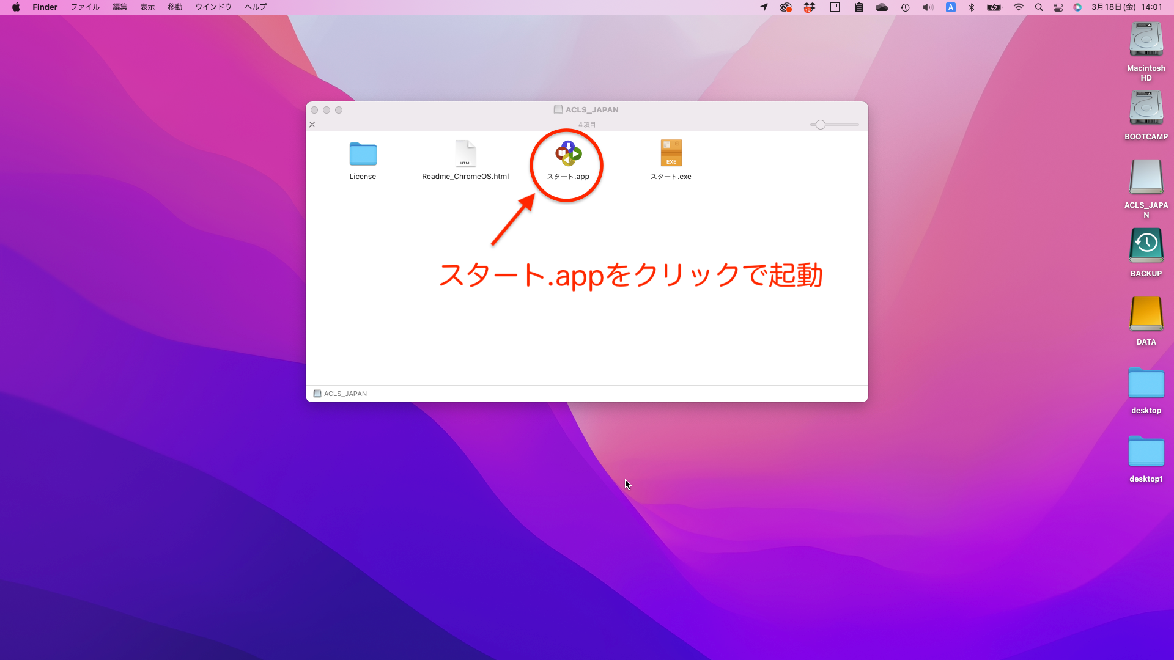1174x660 pixels.
Task: Open the ウインドウ menu
Action: pos(213,7)
